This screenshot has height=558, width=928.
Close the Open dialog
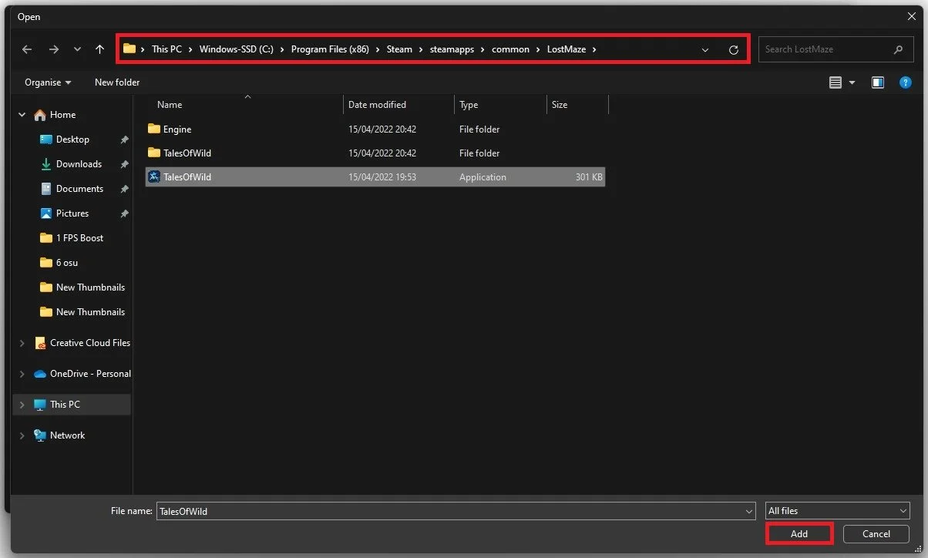(911, 16)
